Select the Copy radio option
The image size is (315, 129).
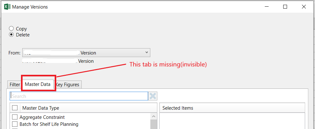tap(11, 29)
